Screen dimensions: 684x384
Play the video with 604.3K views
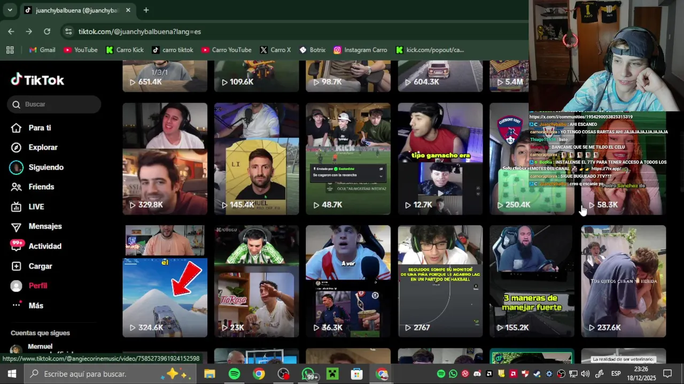pyautogui.click(x=440, y=76)
